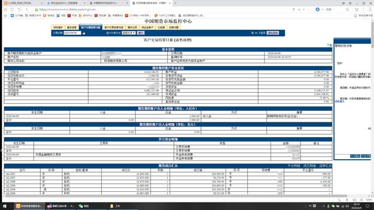Open the 操作记录 tab

click(133, 27)
